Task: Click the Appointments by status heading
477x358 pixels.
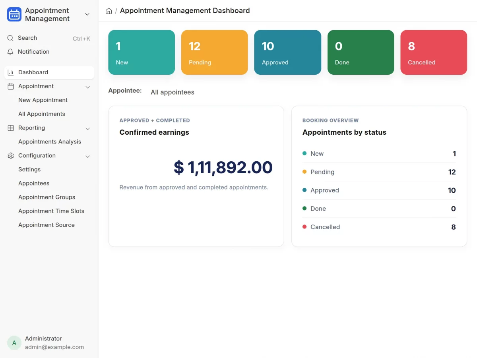Action: click(344, 132)
